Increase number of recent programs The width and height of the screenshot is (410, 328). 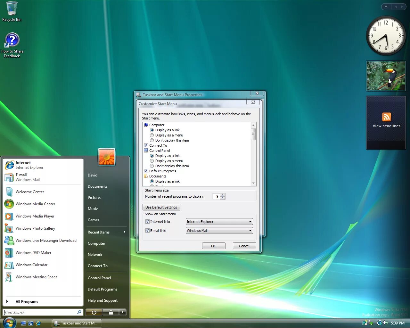pyautogui.click(x=223, y=195)
